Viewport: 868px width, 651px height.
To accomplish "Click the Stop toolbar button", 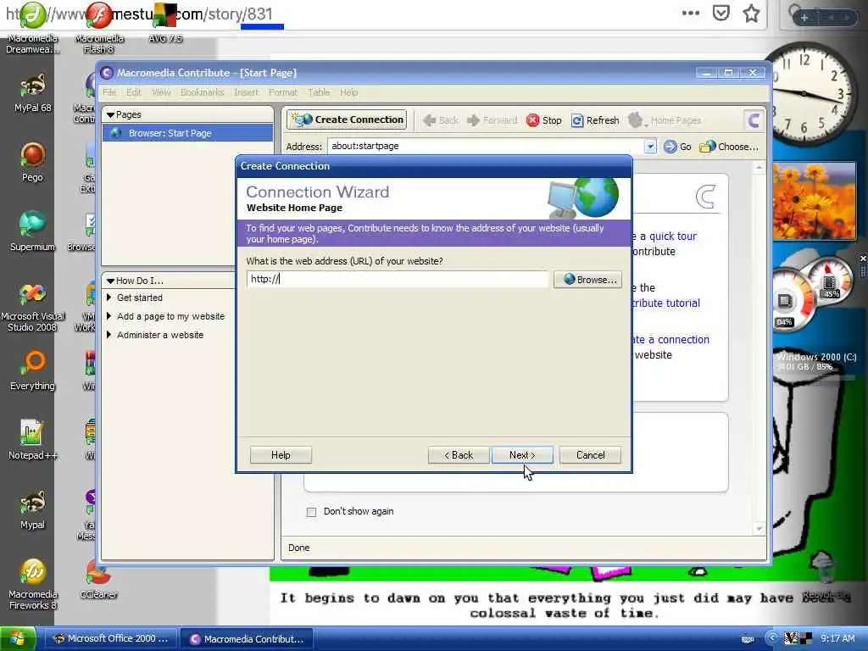I will coord(543,120).
